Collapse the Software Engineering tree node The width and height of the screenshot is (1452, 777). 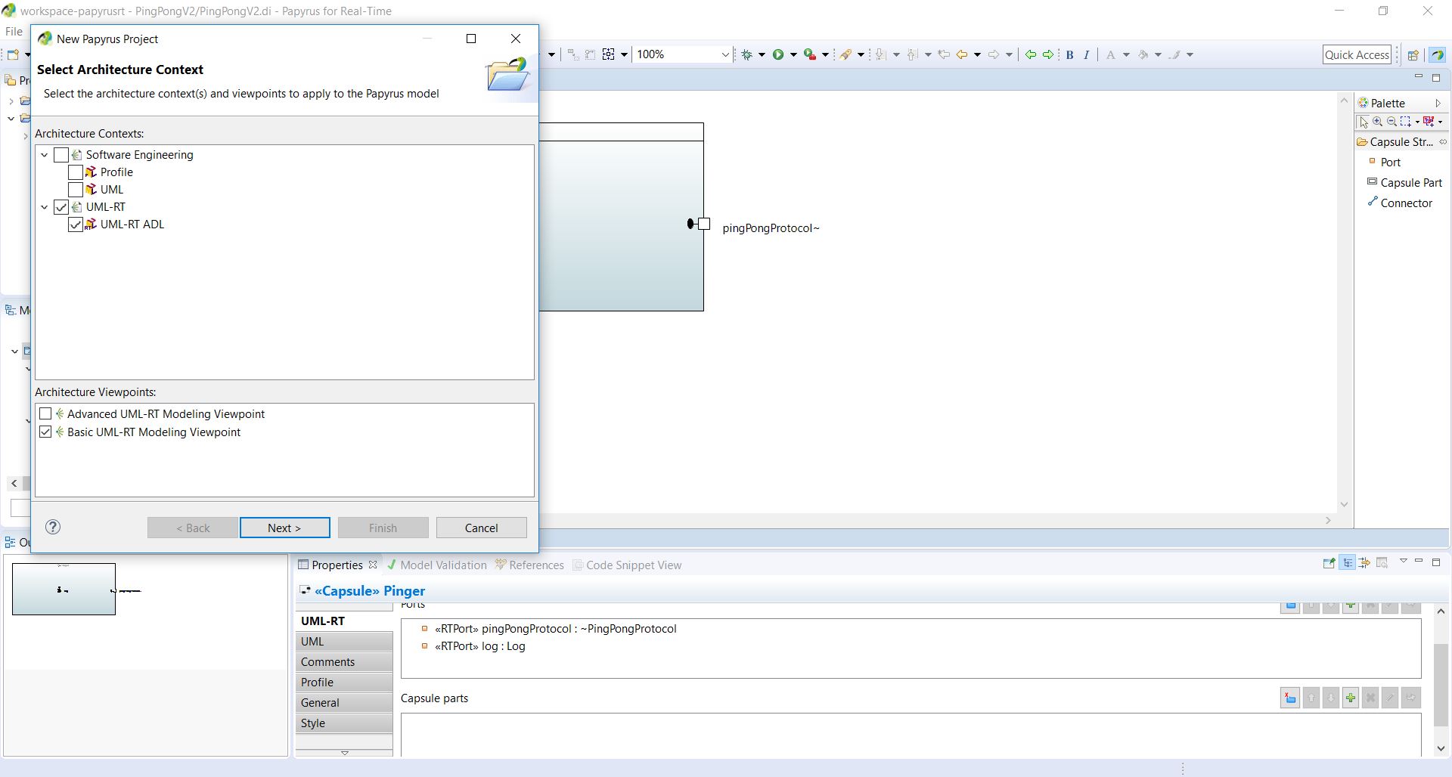pyautogui.click(x=45, y=155)
